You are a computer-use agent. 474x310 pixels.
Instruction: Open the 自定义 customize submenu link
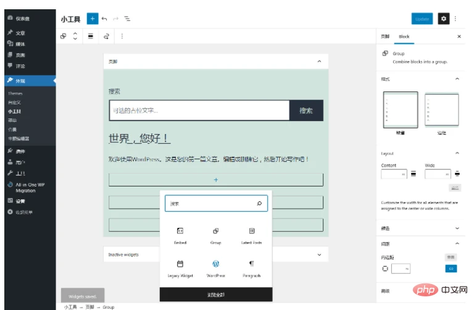[x=14, y=103]
